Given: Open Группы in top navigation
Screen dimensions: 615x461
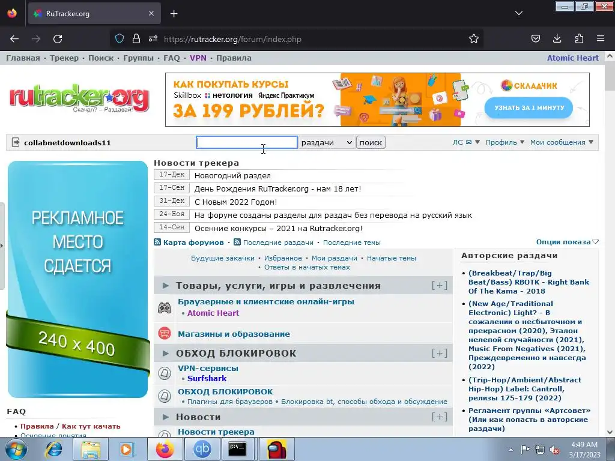Looking at the screenshot, I should click(139, 58).
